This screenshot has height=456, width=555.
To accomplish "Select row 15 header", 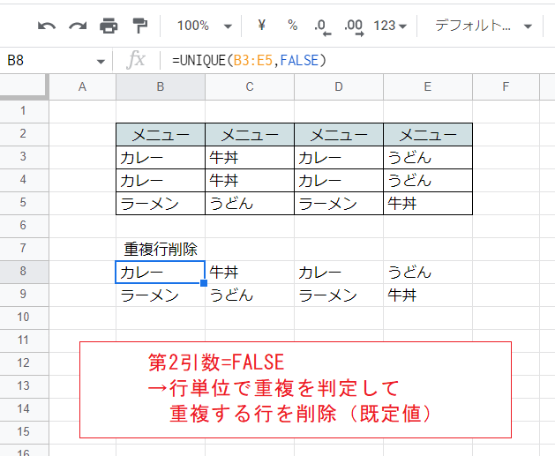I will [x=23, y=432].
